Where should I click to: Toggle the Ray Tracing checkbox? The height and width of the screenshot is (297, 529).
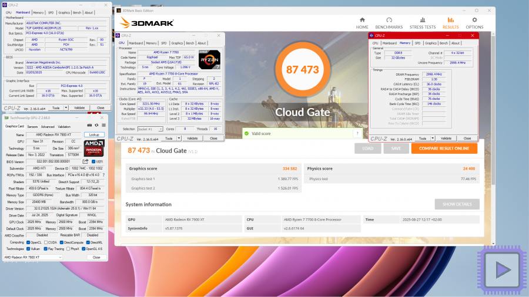point(45,249)
